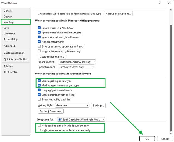The image size is (174, 142).
Task: Uncheck Ignore Internet and file addresses
Action: pos(39,37)
